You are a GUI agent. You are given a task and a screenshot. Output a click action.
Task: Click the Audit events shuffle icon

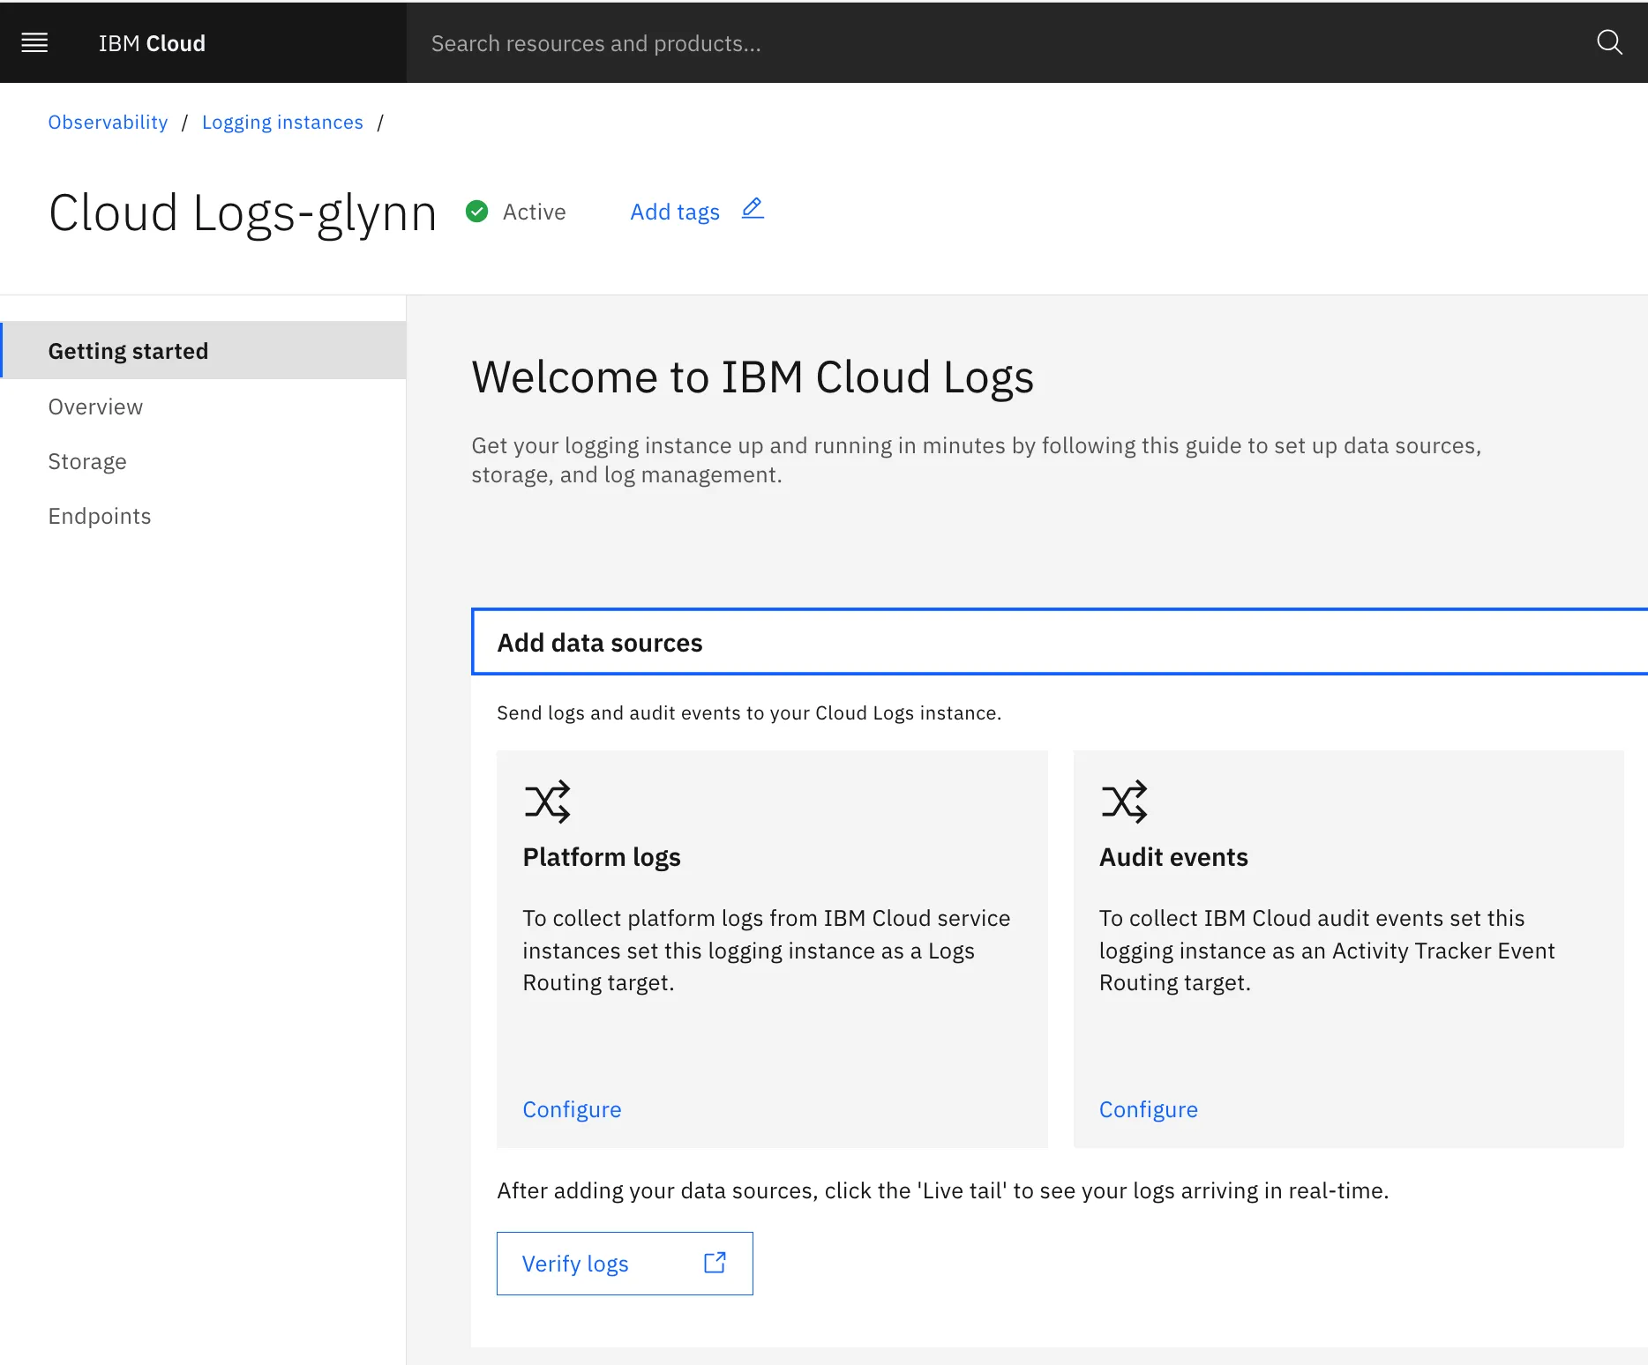pos(1124,802)
